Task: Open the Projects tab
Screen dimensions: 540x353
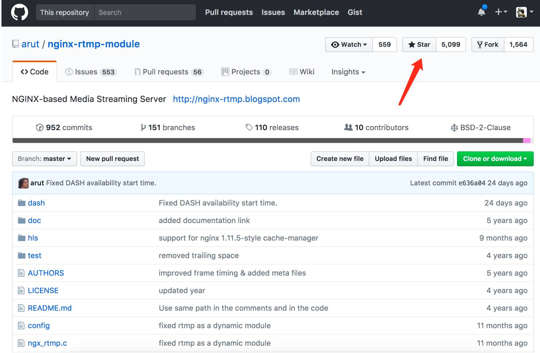Action: 247,72
